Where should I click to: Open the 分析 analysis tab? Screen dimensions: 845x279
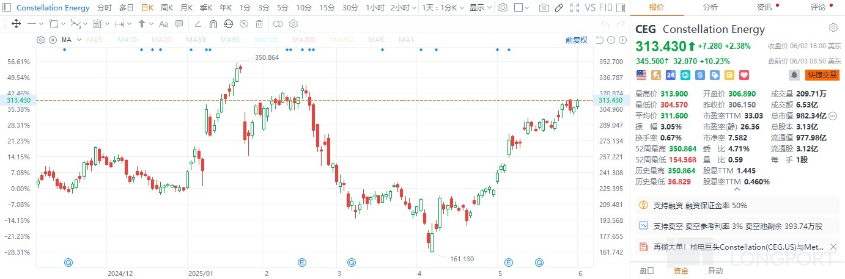[x=710, y=7]
